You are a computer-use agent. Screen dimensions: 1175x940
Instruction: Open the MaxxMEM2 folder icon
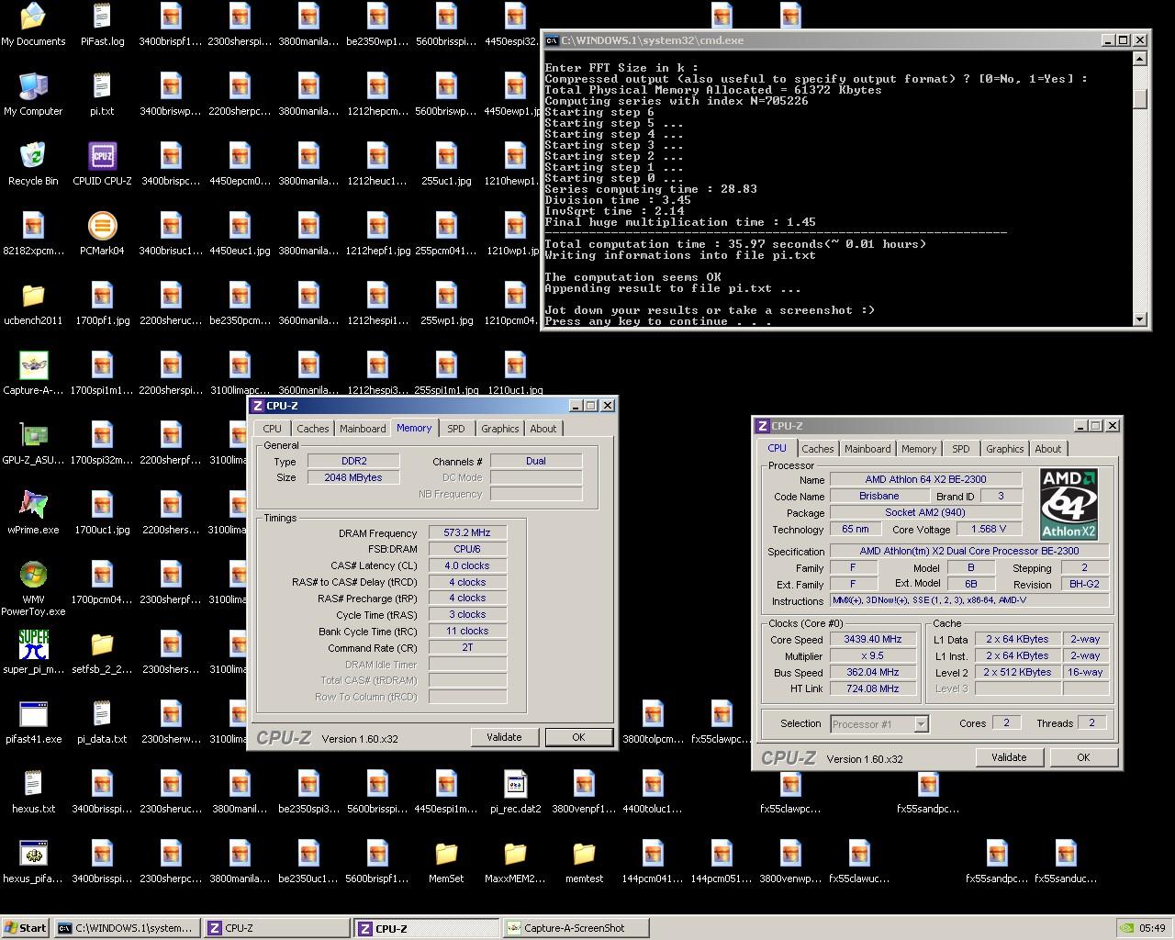(515, 862)
